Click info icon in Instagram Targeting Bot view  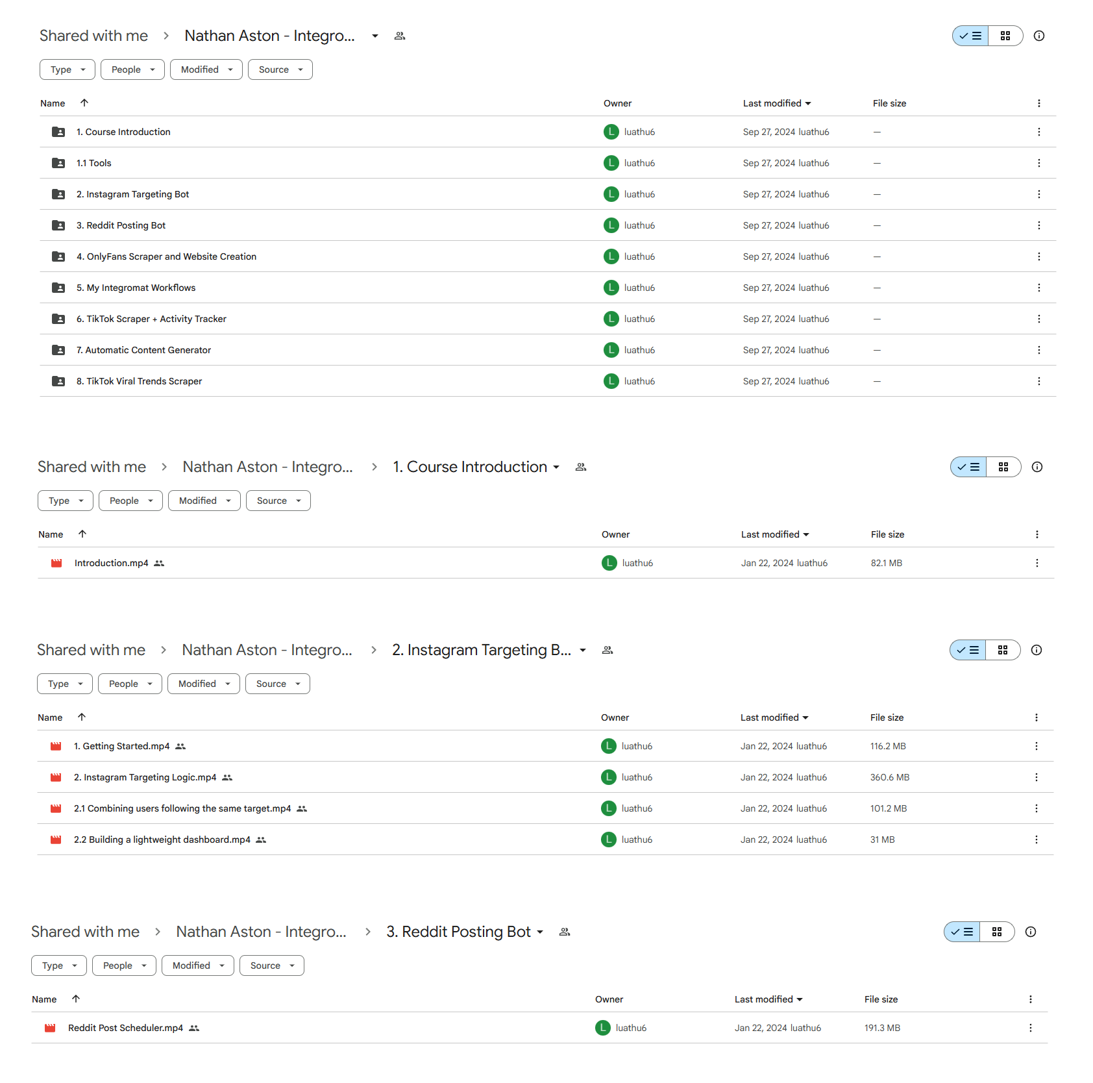tap(1037, 650)
